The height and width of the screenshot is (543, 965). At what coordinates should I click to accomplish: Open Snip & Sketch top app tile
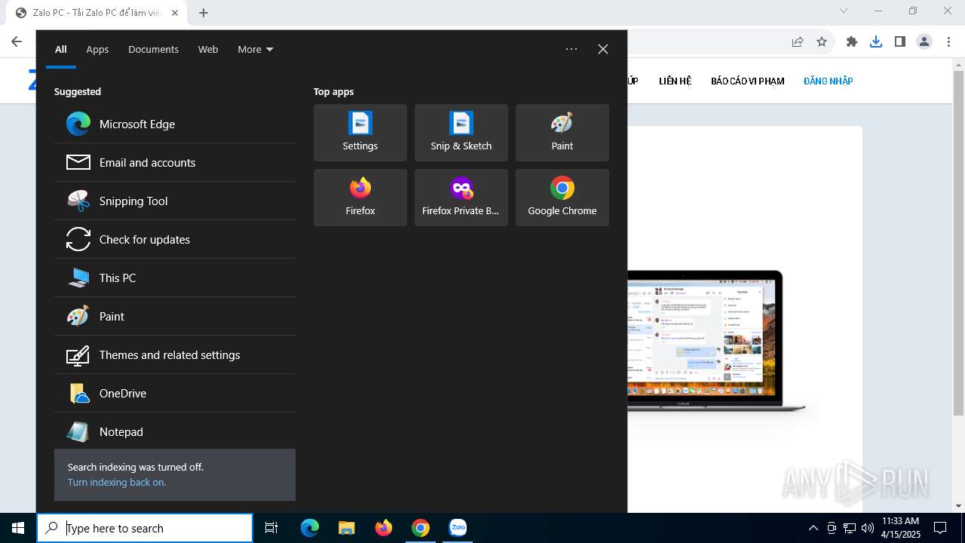tap(461, 133)
